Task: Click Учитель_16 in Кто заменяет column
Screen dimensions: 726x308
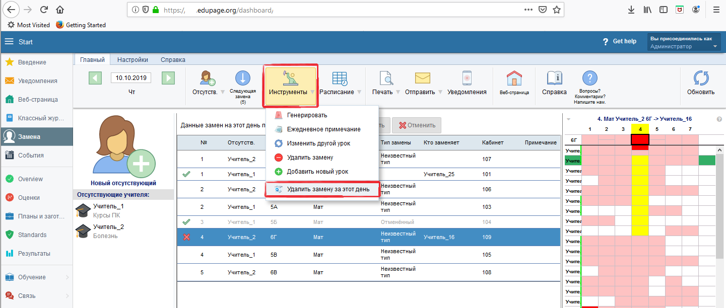Action: (439, 237)
